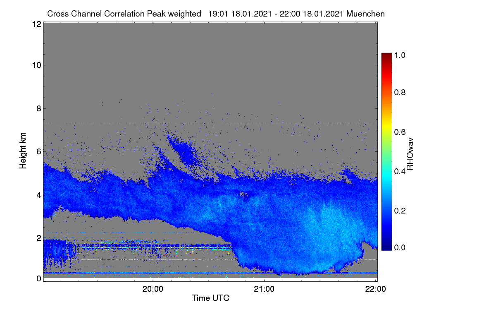
Task: Click the 20:00 time axis label
Action: (x=153, y=289)
